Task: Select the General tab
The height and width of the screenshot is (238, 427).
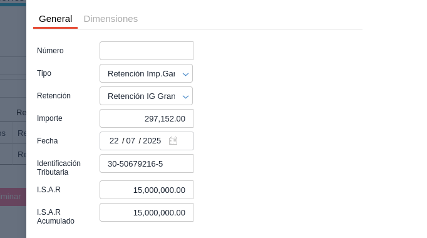Action: pyautogui.click(x=55, y=19)
